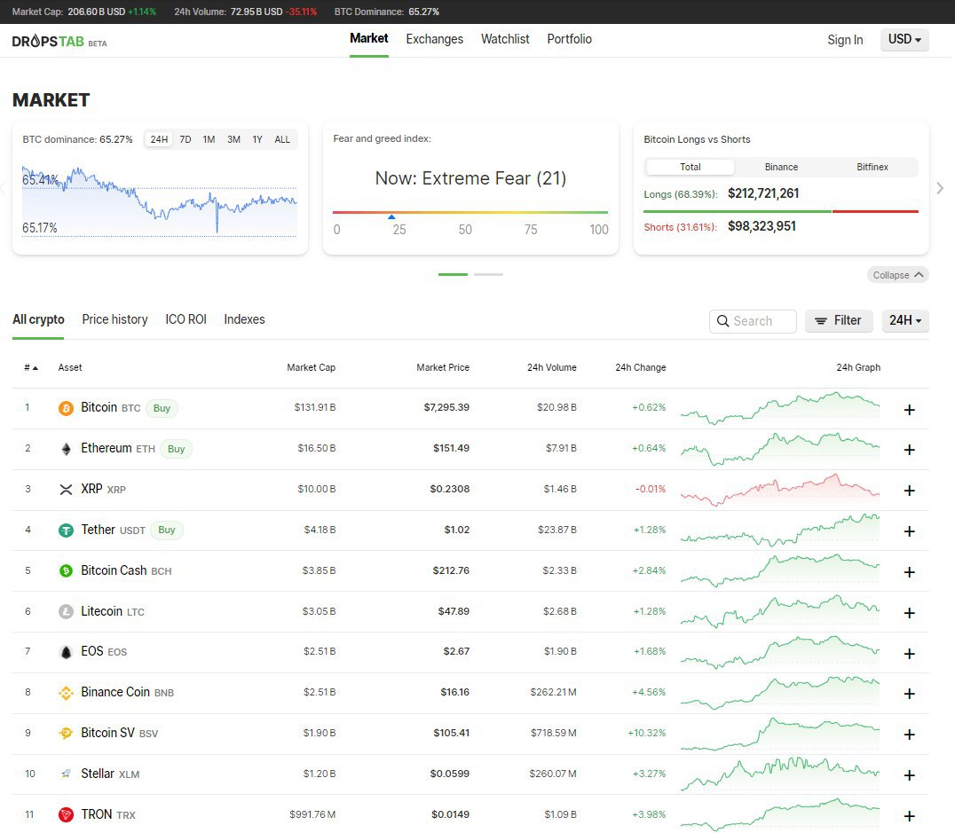The image size is (955, 833).
Task: Add Bitcoin via its plus icon
Action: tap(910, 410)
